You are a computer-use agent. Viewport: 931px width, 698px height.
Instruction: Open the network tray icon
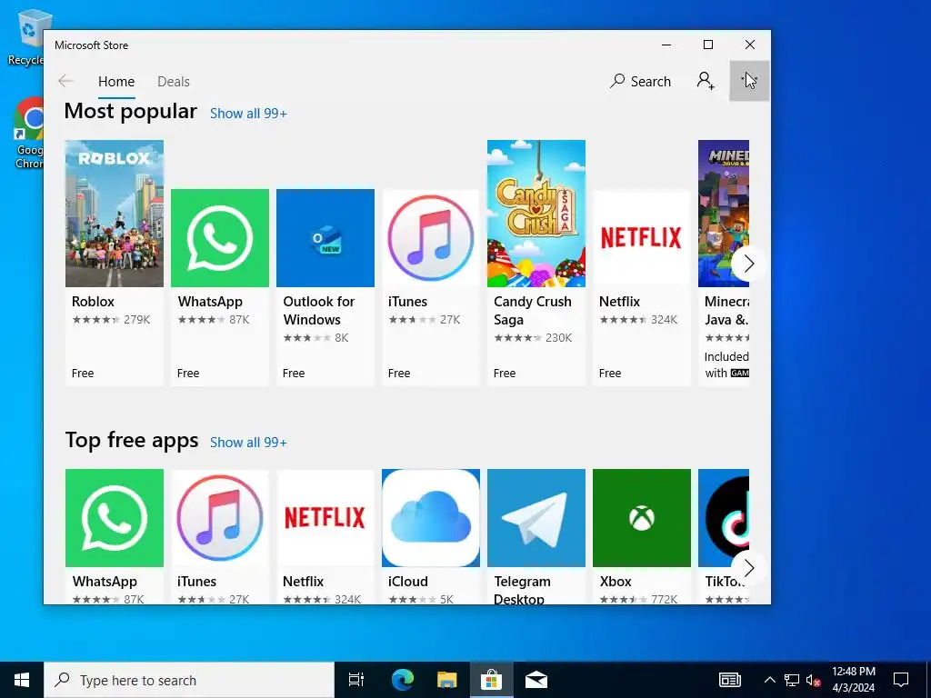pyautogui.click(x=792, y=680)
